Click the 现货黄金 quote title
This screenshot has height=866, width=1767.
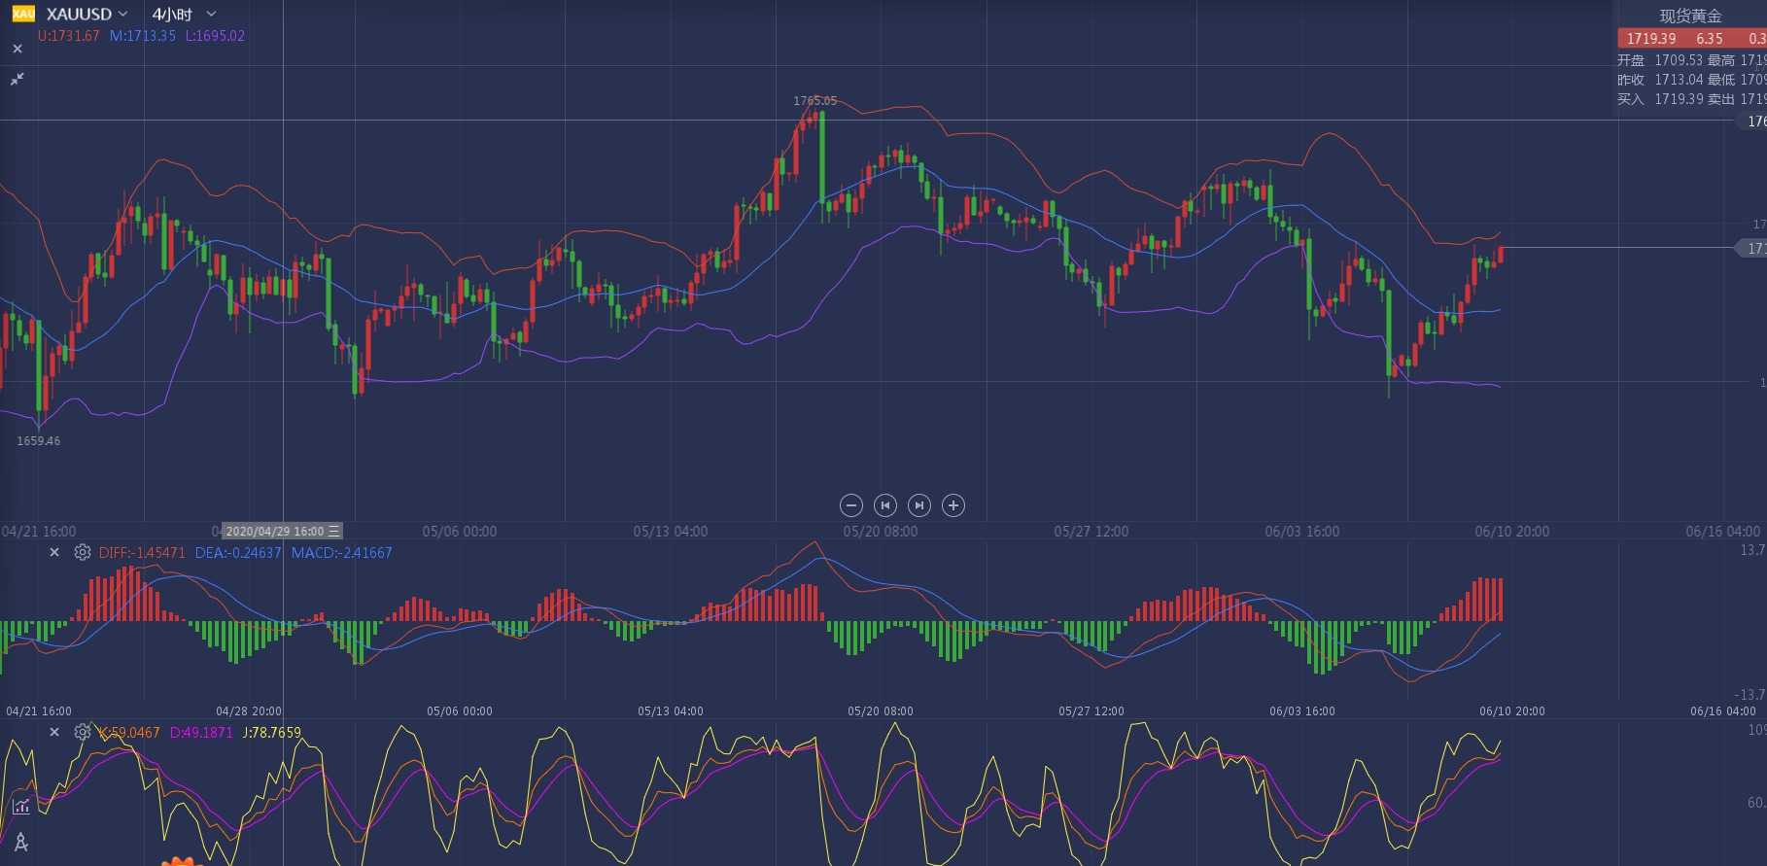tap(1690, 16)
